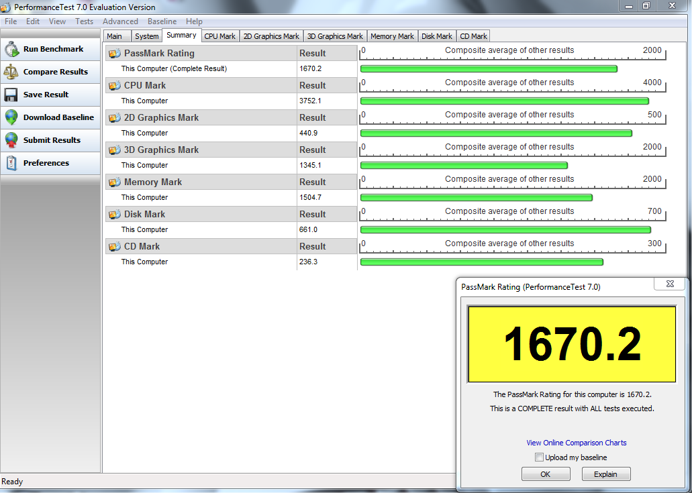Select the Submit Results icon
The image size is (692, 493).
12,140
